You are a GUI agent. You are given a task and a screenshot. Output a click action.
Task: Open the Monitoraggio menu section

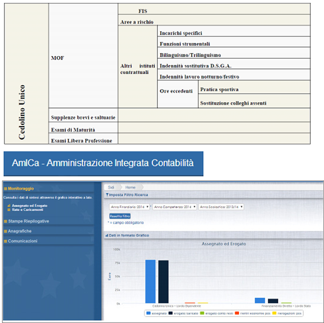coord(21,189)
